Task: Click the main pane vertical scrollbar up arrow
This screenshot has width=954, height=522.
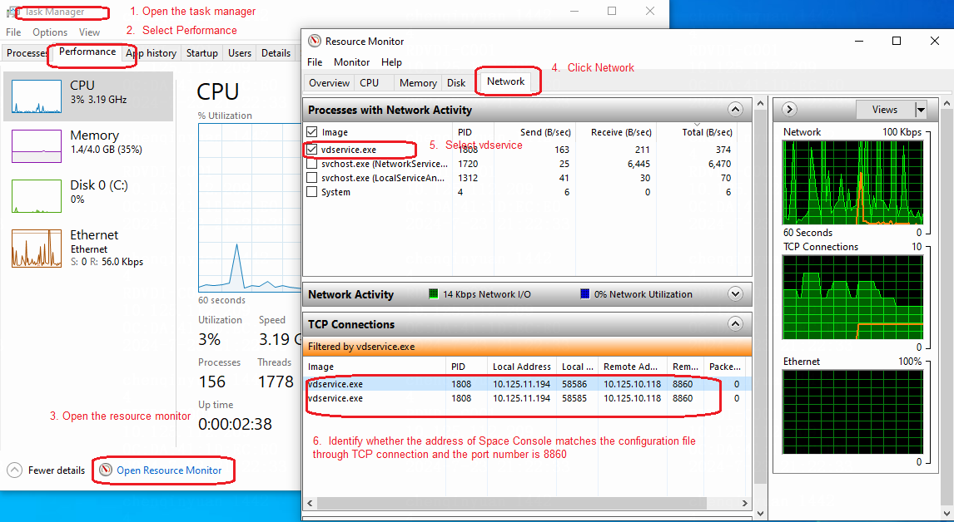Action: click(x=760, y=104)
